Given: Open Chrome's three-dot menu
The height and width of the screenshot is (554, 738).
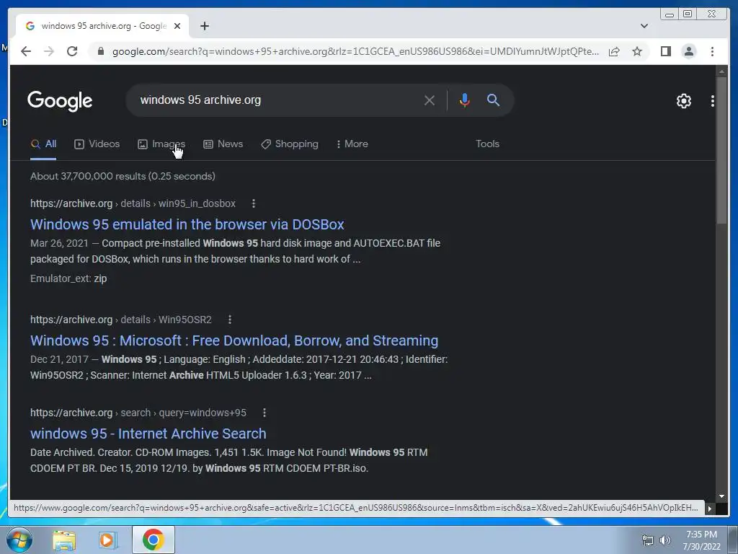Looking at the screenshot, I should (x=712, y=51).
